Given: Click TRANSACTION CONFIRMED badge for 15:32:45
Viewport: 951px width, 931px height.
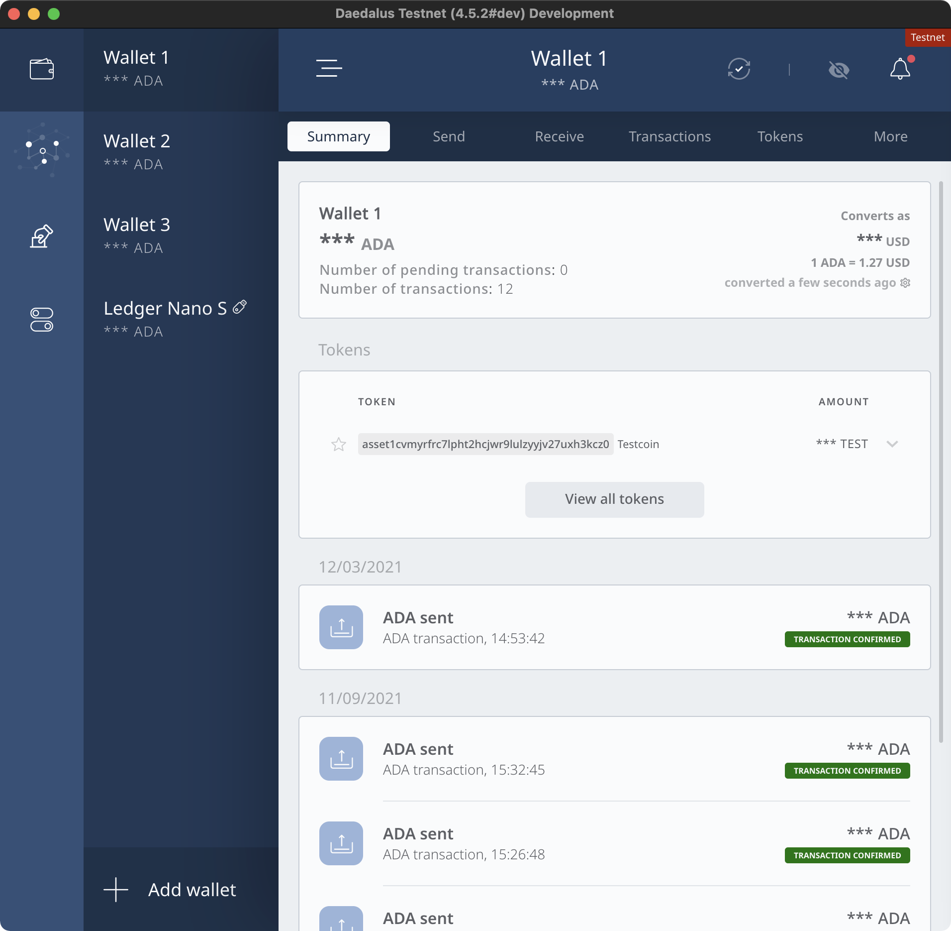Looking at the screenshot, I should tap(848, 771).
